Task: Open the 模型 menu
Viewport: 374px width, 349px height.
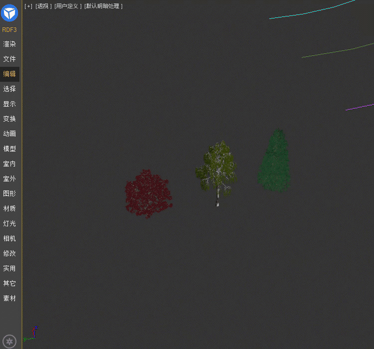Action: click(x=9, y=149)
